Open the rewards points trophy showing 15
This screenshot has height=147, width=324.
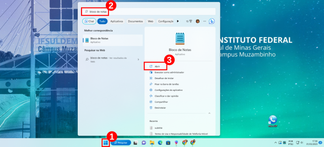click(189, 21)
